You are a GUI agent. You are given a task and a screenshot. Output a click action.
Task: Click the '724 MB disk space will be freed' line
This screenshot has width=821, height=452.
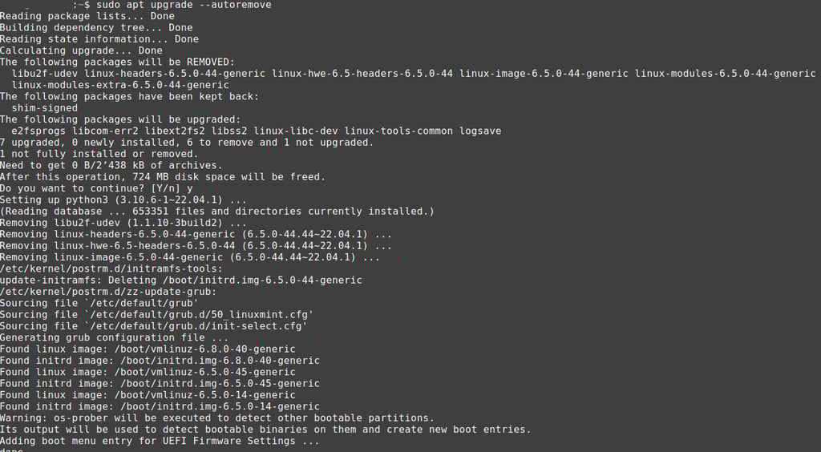(163, 177)
